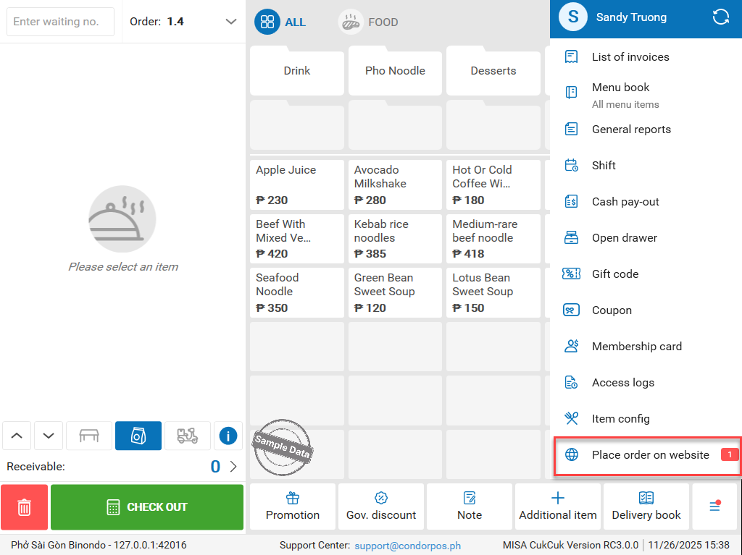Click the Enter waiting no. field
Screen dimensions: 742x555
pos(61,22)
